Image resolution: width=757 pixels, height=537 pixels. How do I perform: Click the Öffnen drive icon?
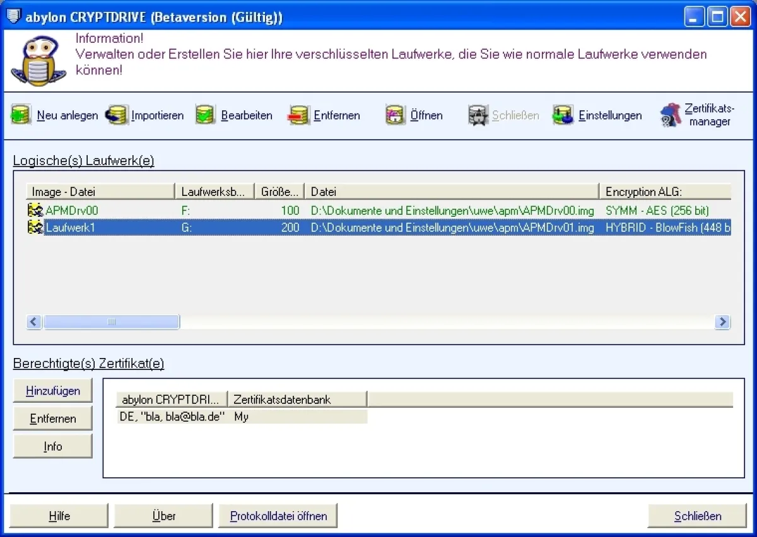(396, 115)
